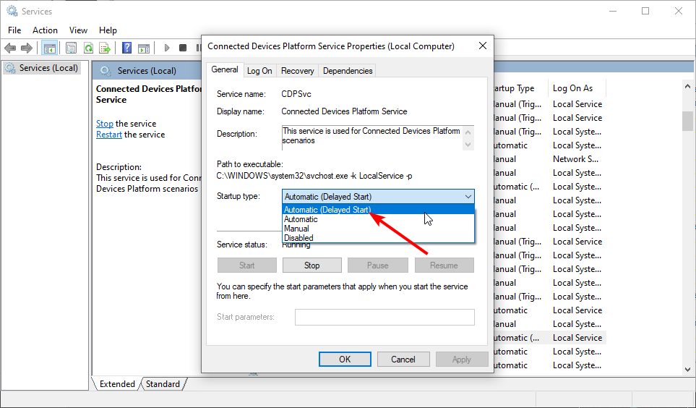696x408 pixels.
Task: Click the service list scrollbar up arrow
Action: (687, 86)
